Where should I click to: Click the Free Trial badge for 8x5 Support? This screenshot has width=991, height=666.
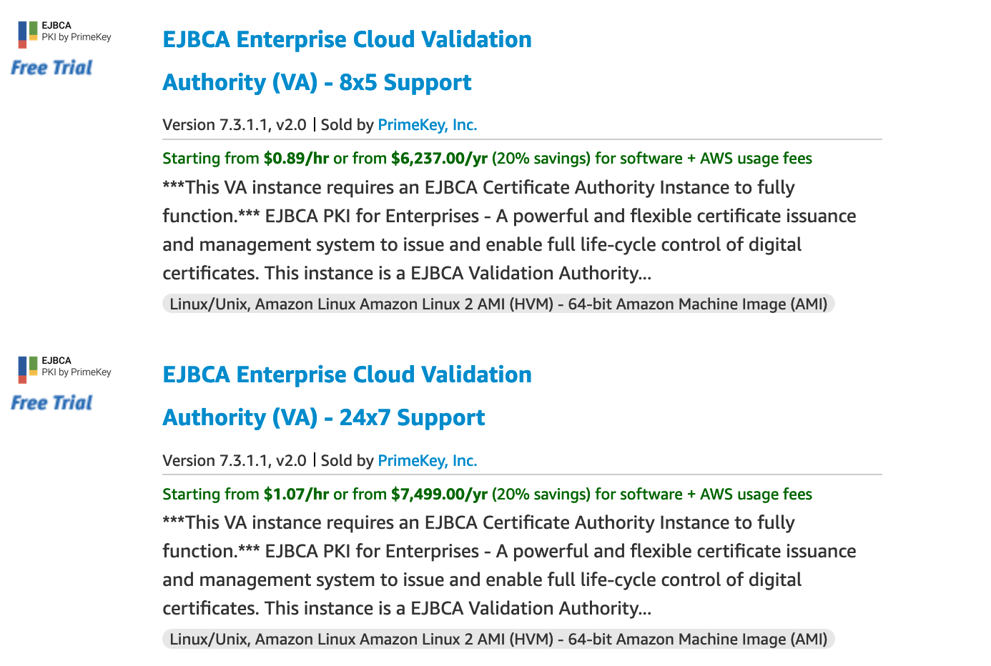tap(51, 68)
